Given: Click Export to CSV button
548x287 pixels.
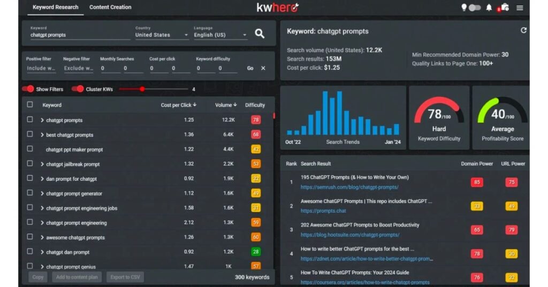Looking at the screenshot, I should [125, 277].
